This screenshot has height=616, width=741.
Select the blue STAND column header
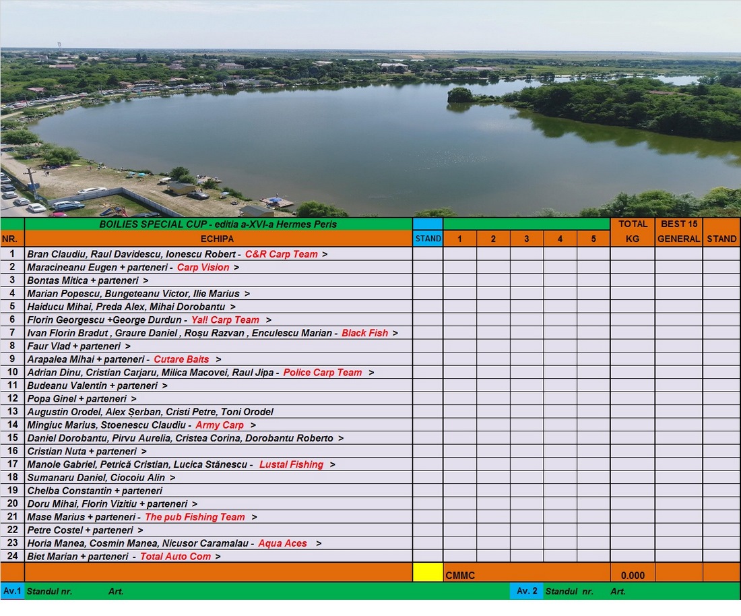point(428,239)
